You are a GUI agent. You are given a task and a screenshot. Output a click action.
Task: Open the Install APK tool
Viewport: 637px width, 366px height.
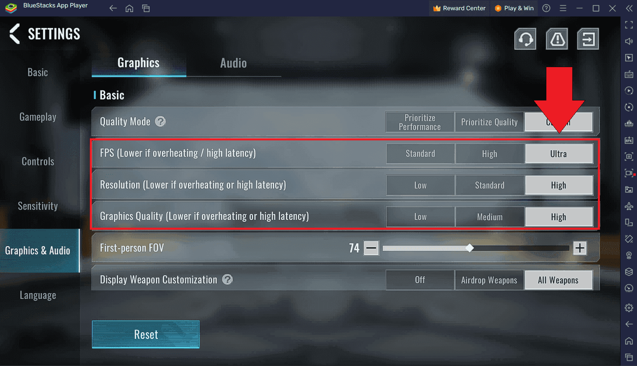coord(629,140)
